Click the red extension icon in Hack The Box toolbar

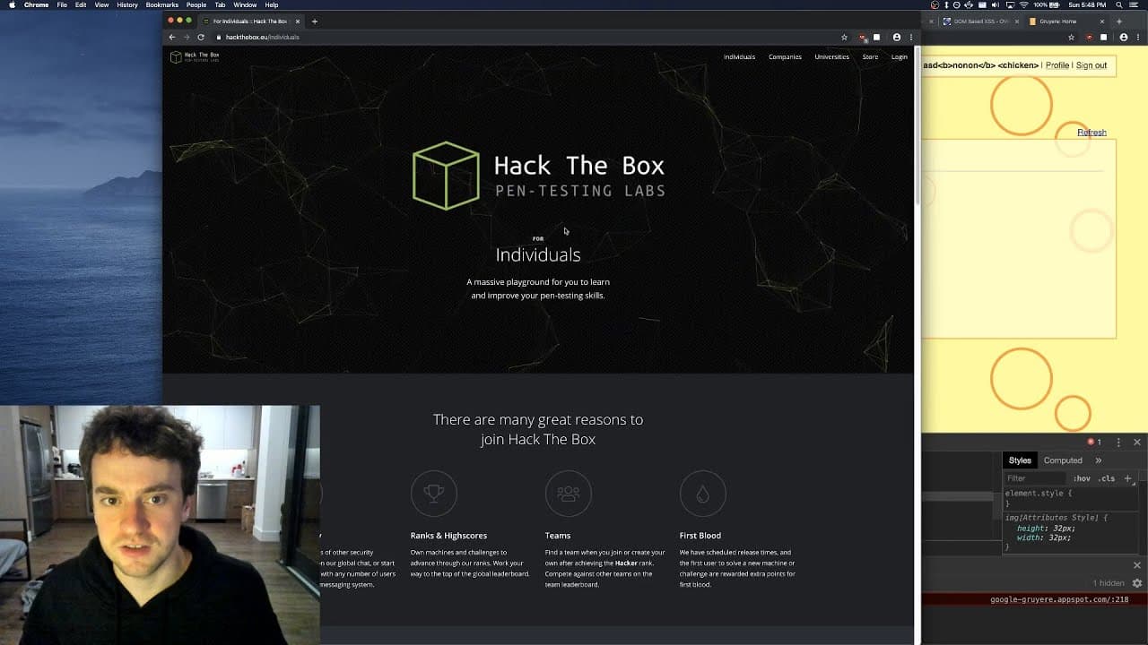pos(862,37)
